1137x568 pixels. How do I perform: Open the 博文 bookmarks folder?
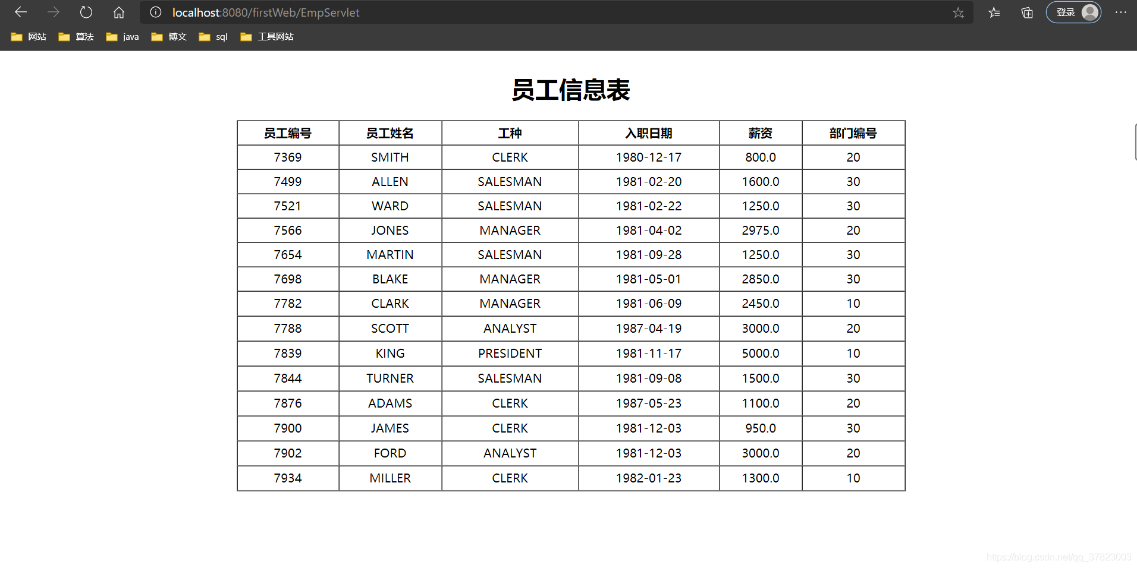[169, 37]
